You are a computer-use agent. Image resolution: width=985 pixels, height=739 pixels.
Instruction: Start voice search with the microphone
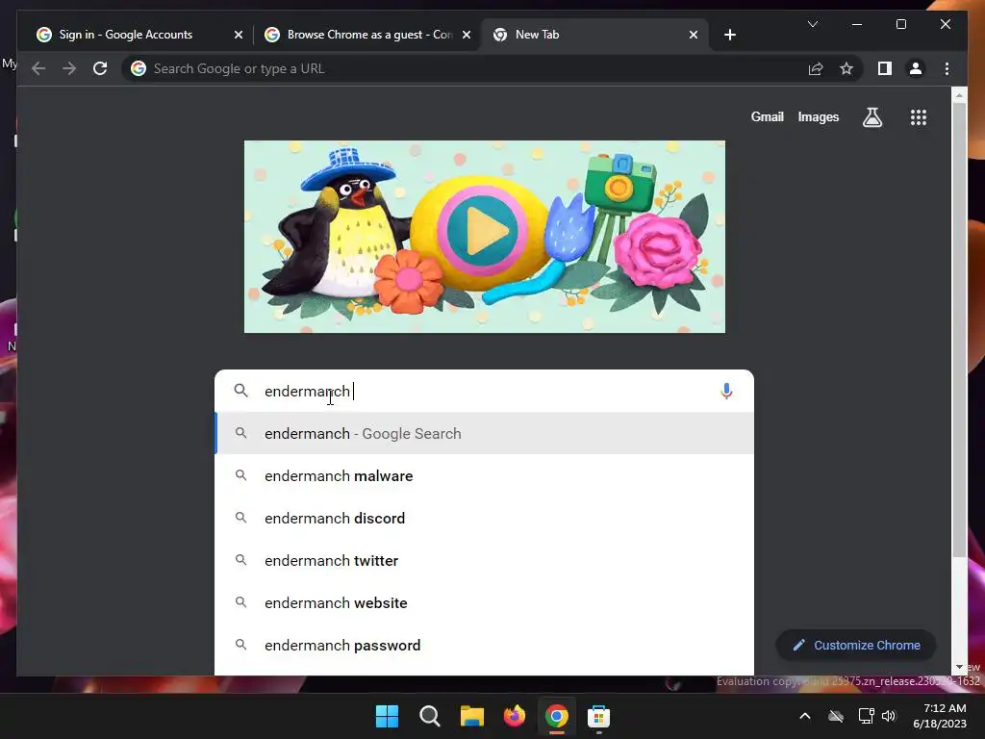click(x=726, y=391)
